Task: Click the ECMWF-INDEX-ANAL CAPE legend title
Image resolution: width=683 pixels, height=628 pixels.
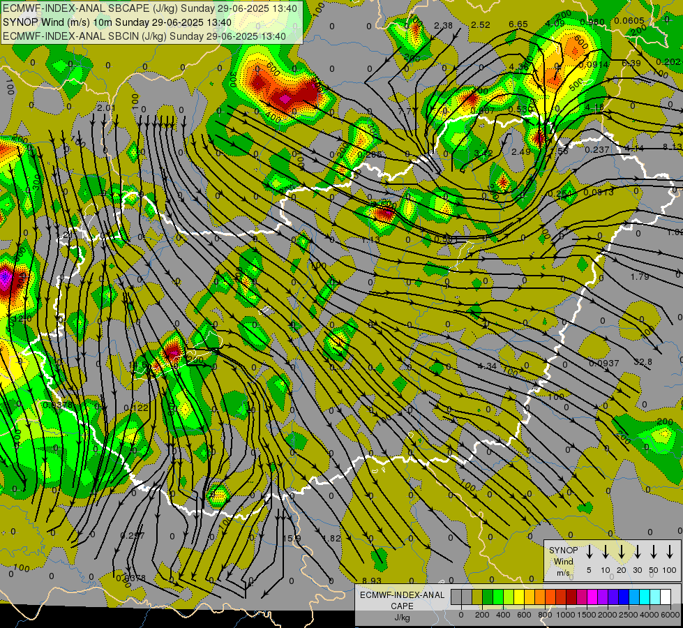Action: (x=402, y=606)
